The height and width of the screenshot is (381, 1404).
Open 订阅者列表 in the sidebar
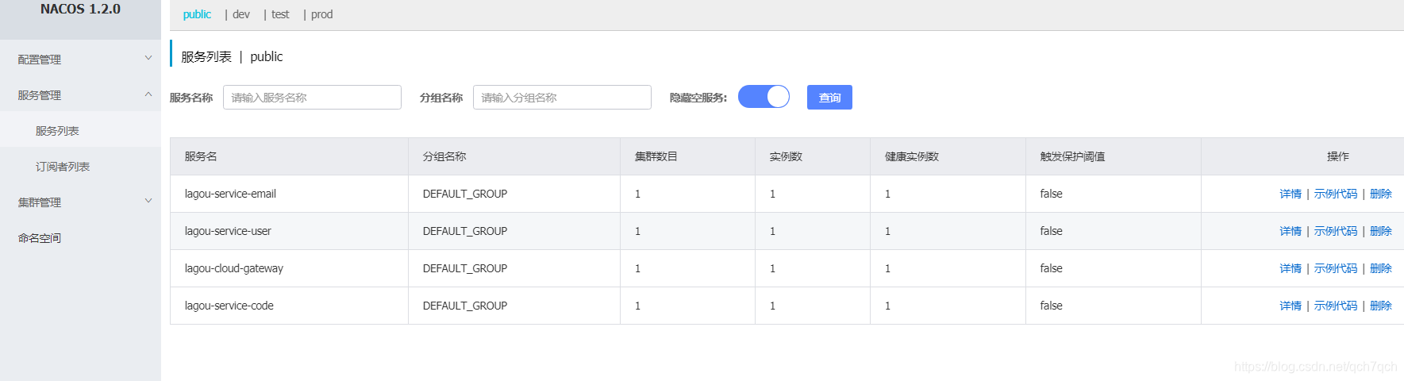(63, 167)
